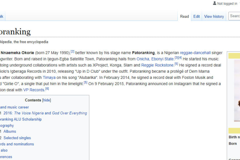Follow the VP Records link
Viewport: 240px width, 160px height.
pos(34,90)
